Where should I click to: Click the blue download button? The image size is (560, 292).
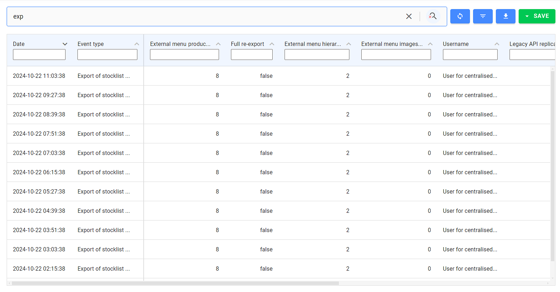tap(505, 16)
